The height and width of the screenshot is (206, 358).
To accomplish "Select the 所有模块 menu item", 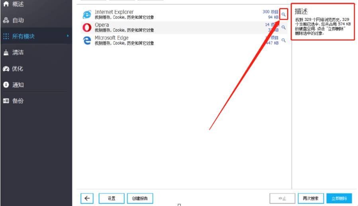I will (36, 36).
